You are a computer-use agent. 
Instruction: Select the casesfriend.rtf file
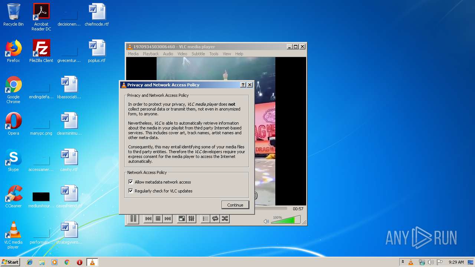pyautogui.click(x=69, y=197)
